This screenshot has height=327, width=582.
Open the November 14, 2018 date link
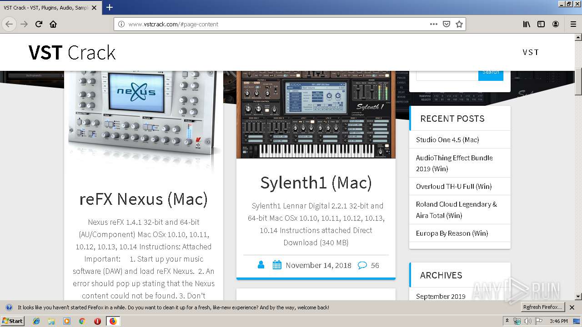(318, 265)
